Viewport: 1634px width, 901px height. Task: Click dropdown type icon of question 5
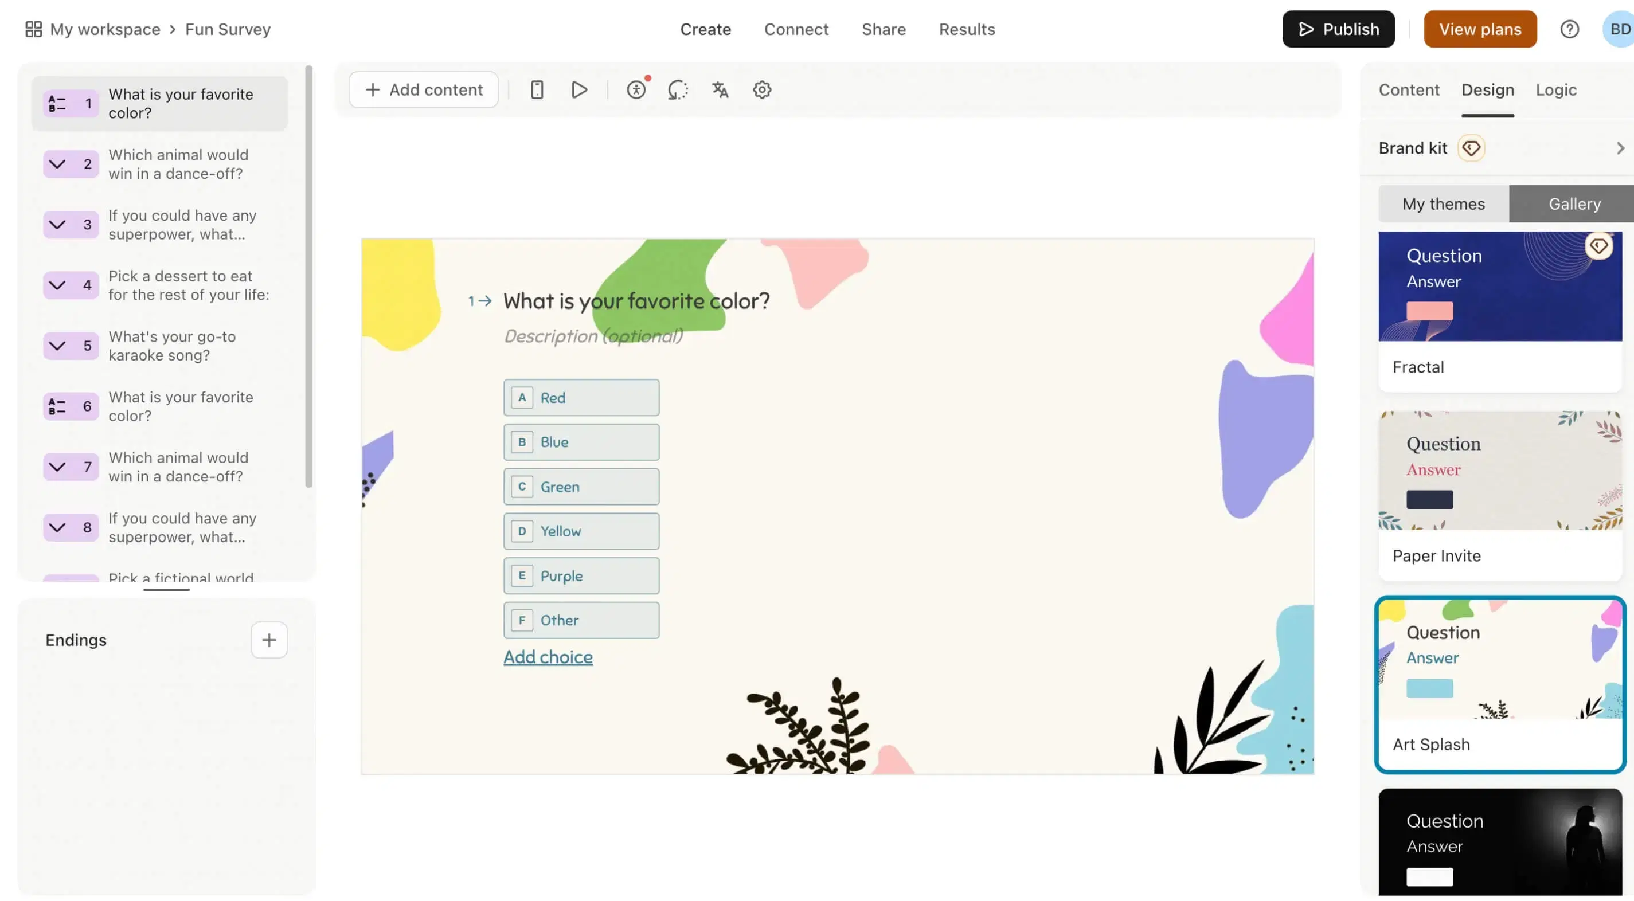(57, 346)
